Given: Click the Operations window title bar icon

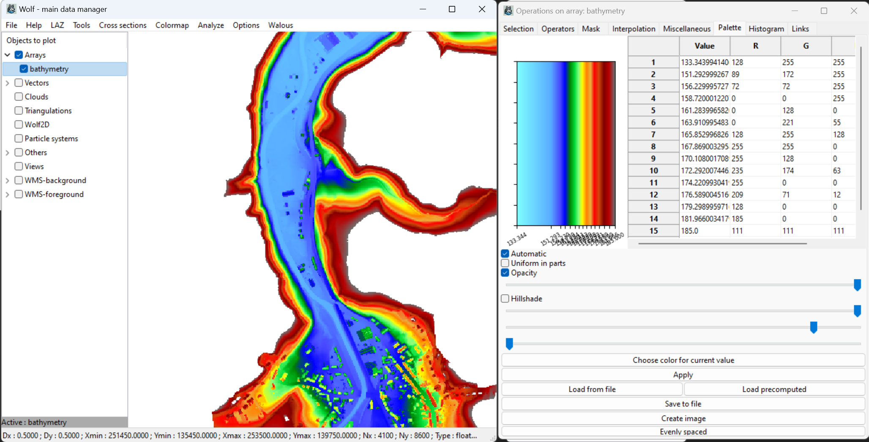Looking at the screenshot, I should (x=508, y=11).
